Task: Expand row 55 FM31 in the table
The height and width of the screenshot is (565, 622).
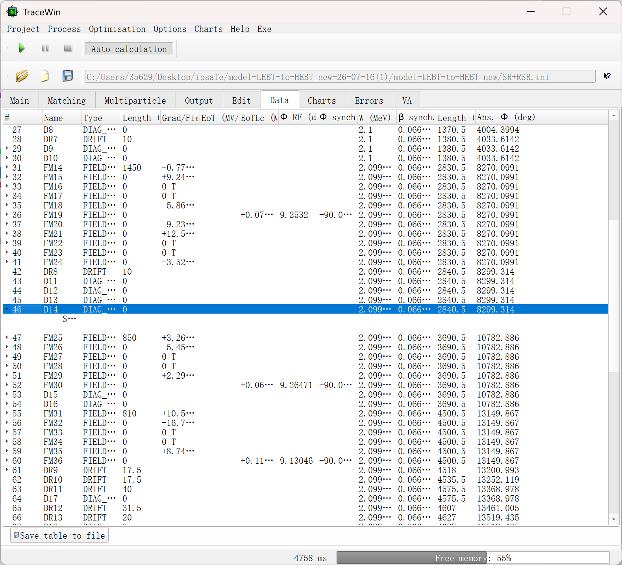Action: (x=7, y=413)
